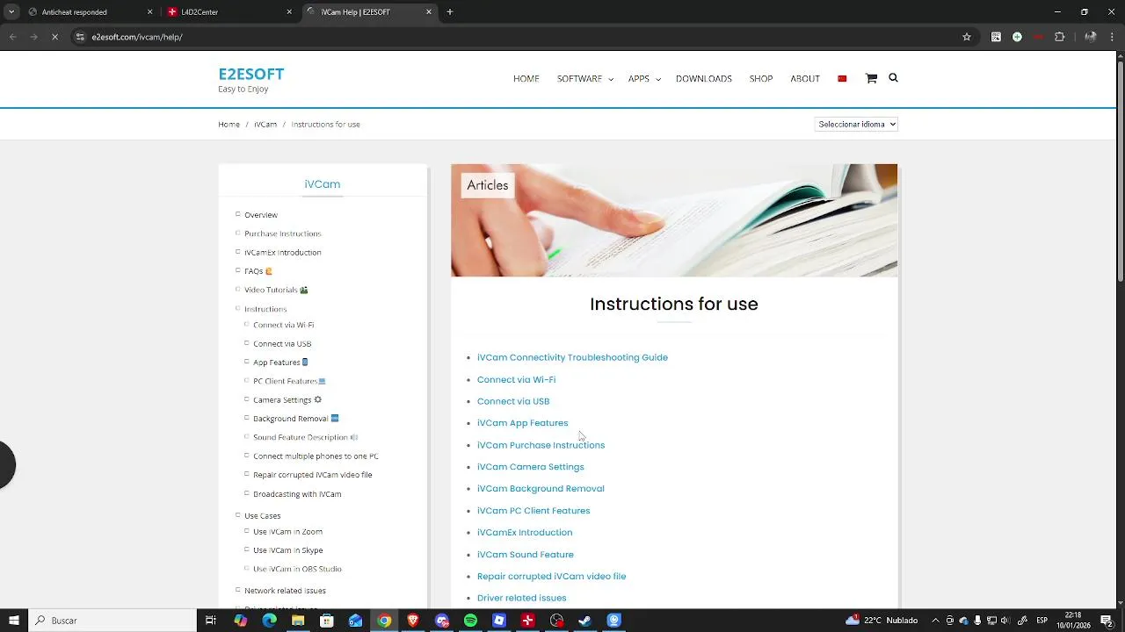Open Steam from the taskbar

(584, 621)
